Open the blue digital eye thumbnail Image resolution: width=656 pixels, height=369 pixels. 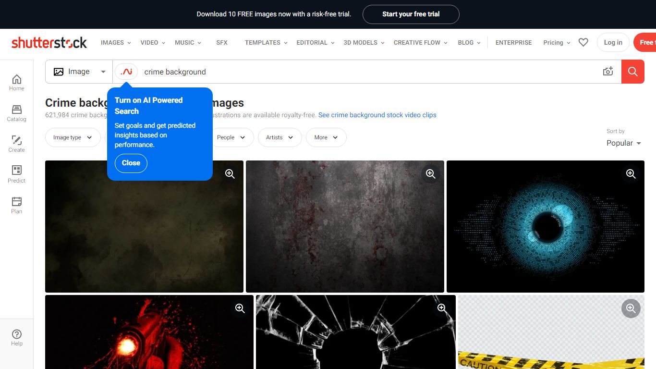tap(546, 226)
